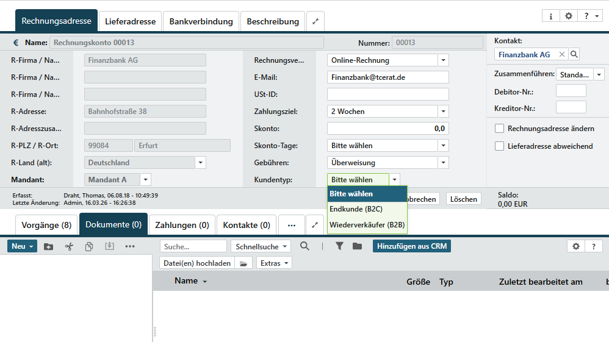Click the Suche... search field

pos(193,246)
